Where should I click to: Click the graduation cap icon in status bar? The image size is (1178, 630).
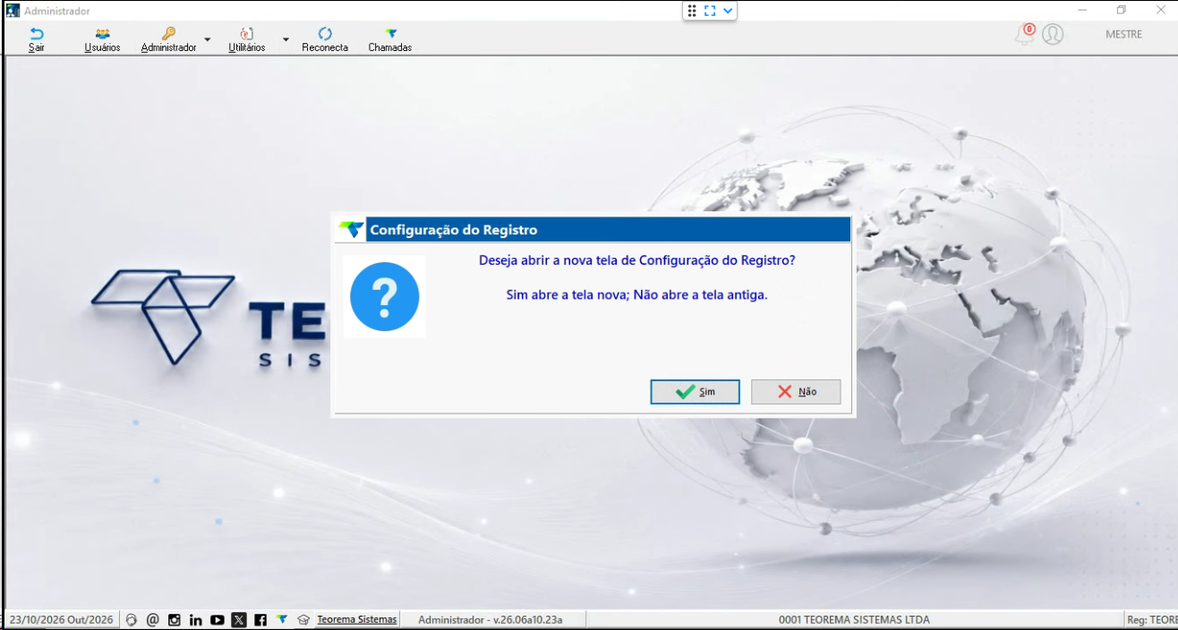click(x=303, y=619)
